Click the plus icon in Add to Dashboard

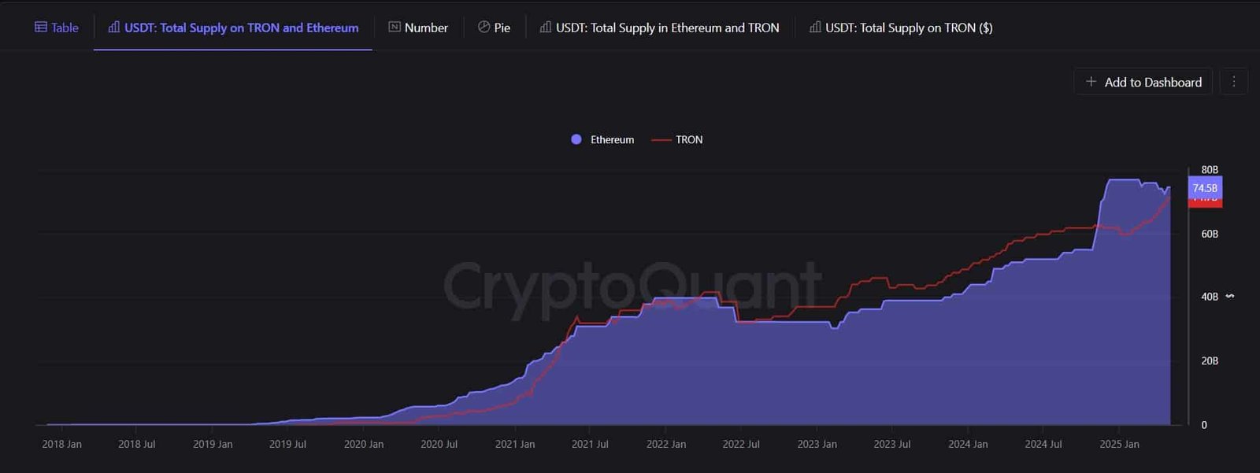[x=1091, y=82]
